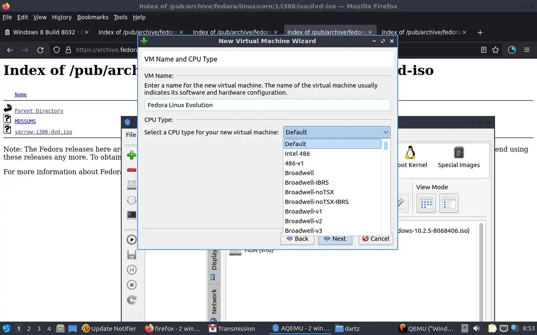Open the terminal monitor icon in AQEMU sidebar
The image size is (537, 335).
132,215
